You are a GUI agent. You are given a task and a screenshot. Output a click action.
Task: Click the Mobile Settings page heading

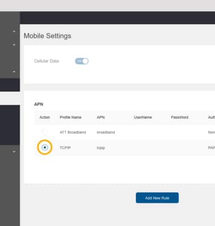48,36
